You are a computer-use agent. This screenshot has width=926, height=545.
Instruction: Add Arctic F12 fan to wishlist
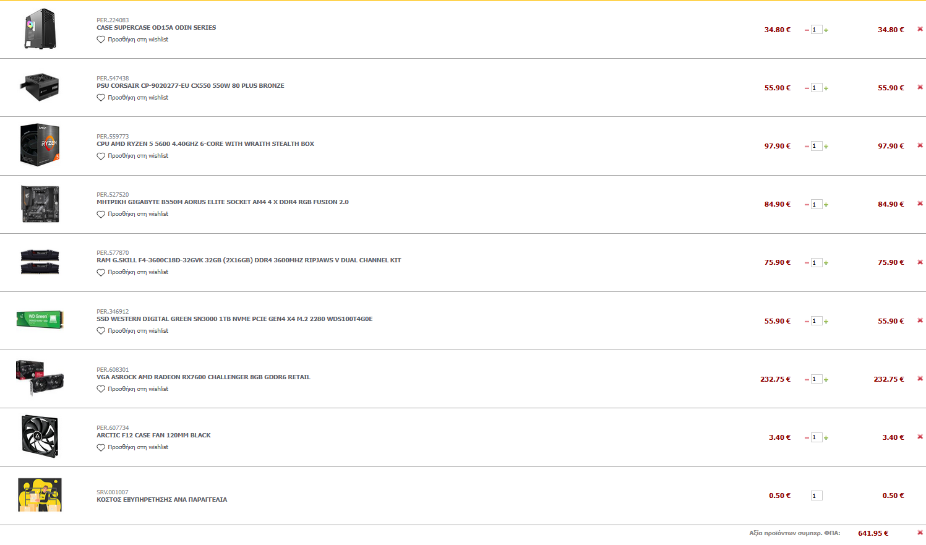click(x=132, y=447)
